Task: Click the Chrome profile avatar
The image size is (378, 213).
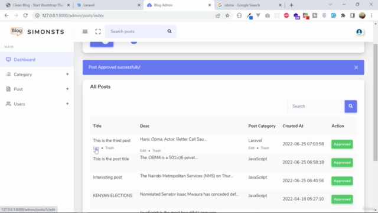Action: click(x=362, y=15)
